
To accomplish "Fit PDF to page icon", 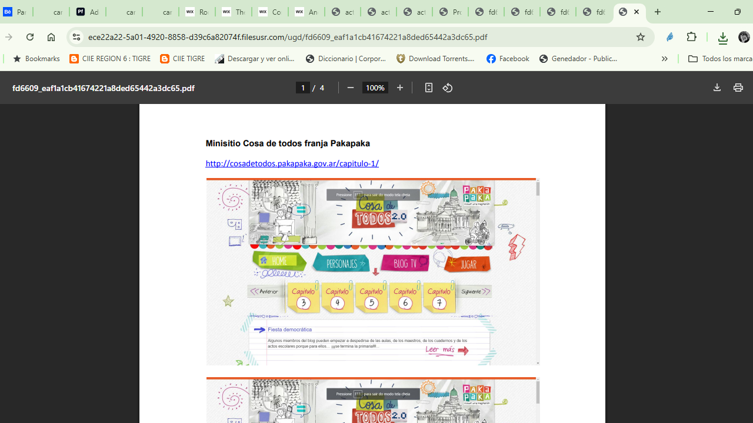I will [x=429, y=88].
